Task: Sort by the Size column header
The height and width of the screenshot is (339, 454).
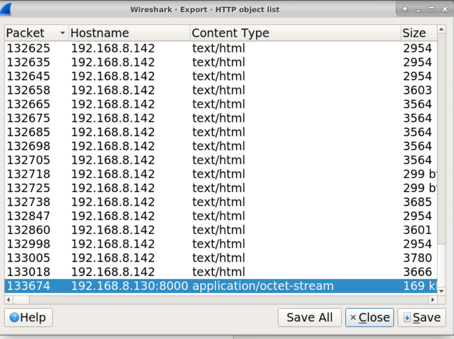Action: tap(419, 33)
